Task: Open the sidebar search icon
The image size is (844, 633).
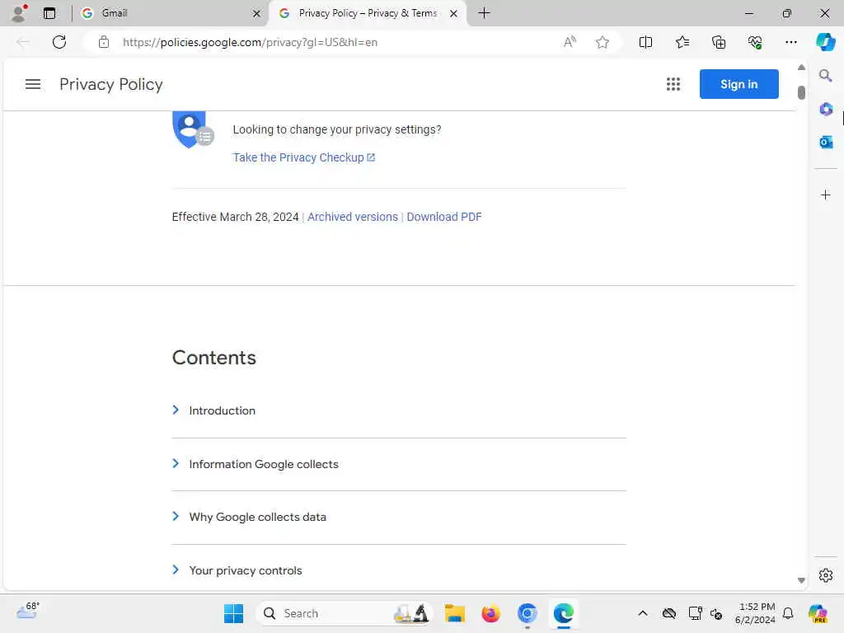Action: coord(825,76)
